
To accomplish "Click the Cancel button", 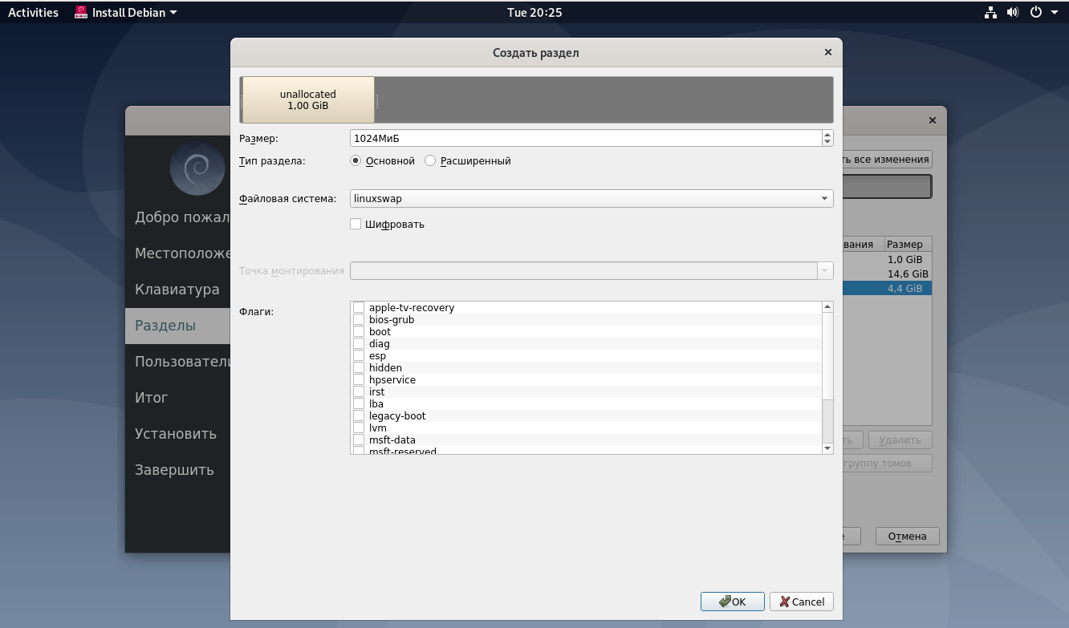I will pyautogui.click(x=802, y=602).
